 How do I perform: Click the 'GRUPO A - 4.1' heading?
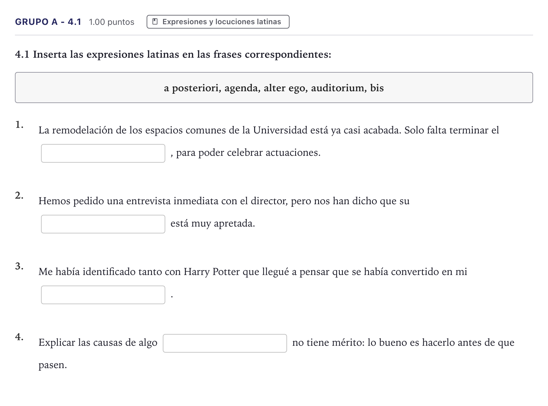point(48,22)
